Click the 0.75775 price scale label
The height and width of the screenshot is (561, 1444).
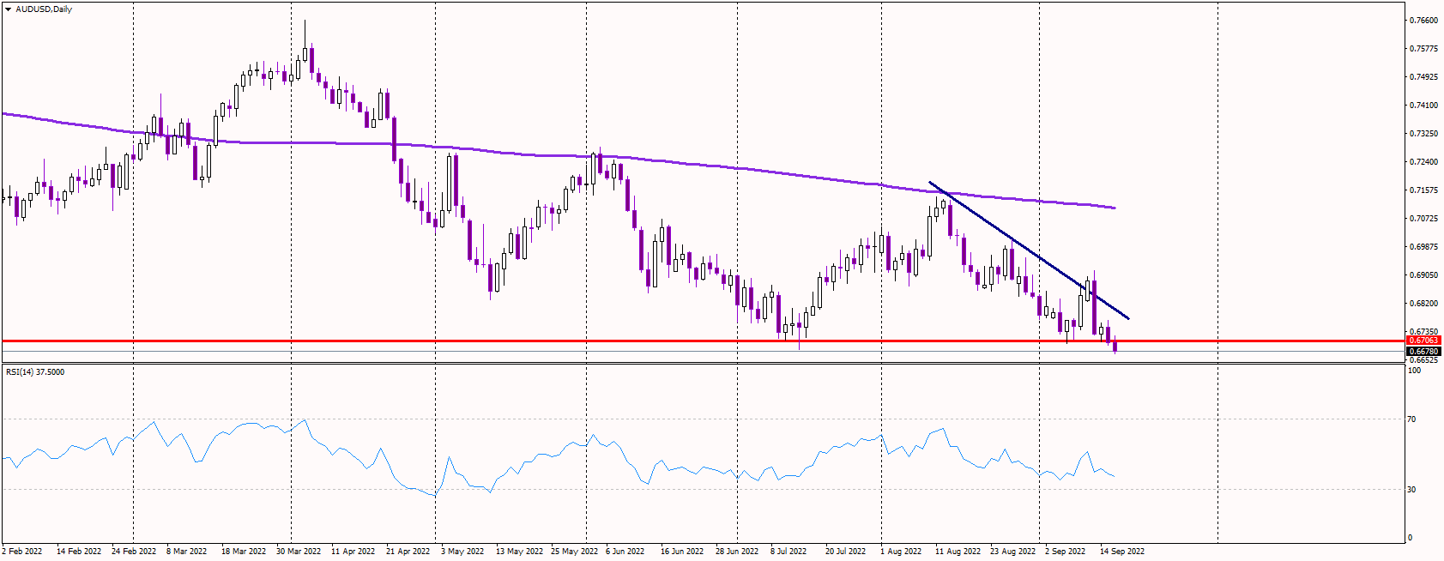pyautogui.click(x=1424, y=49)
